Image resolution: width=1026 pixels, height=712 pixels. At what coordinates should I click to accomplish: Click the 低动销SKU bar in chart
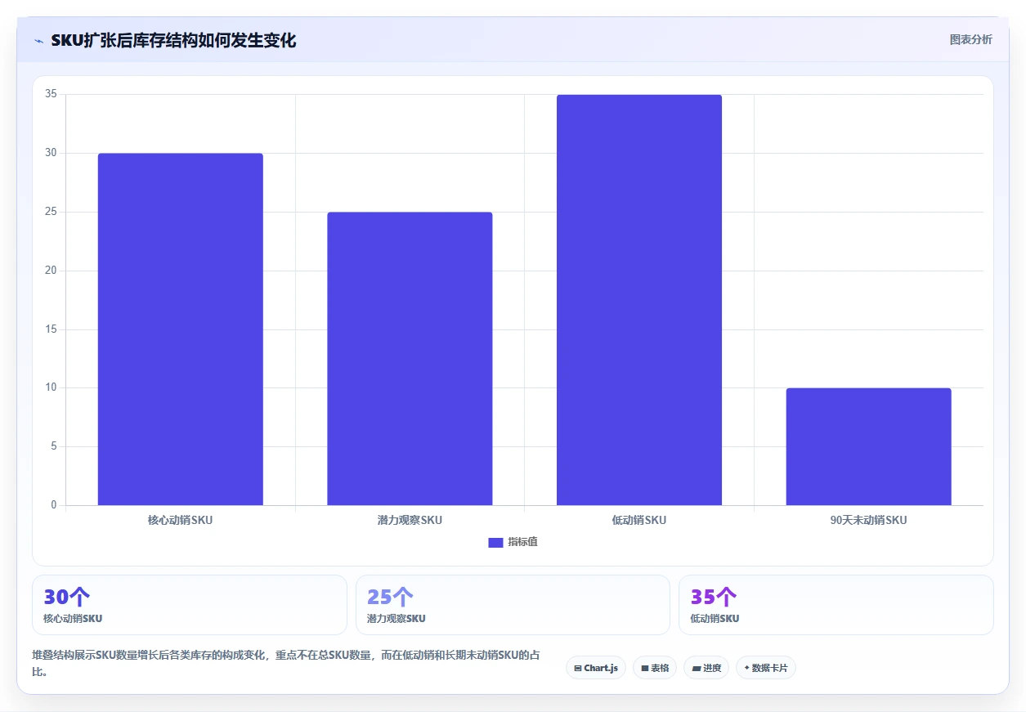point(639,300)
